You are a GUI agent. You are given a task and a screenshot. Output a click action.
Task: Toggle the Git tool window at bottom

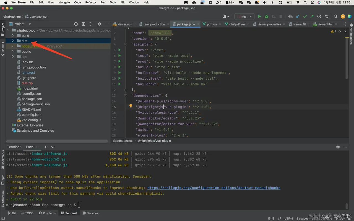coord(12,213)
